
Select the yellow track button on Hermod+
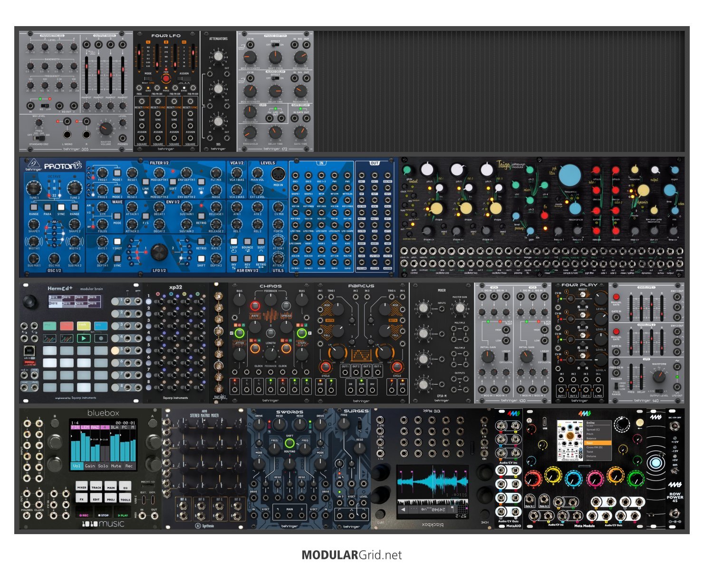pyautogui.click(x=84, y=326)
